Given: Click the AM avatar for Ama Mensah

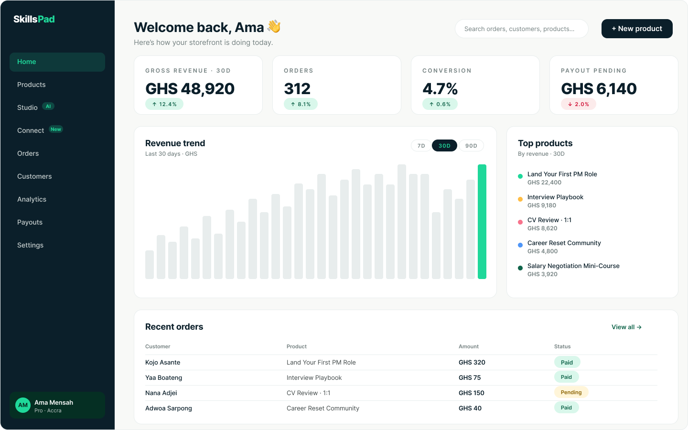Looking at the screenshot, I should tap(23, 405).
